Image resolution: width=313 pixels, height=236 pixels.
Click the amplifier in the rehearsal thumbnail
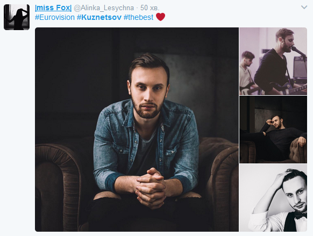(x=300, y=67)
